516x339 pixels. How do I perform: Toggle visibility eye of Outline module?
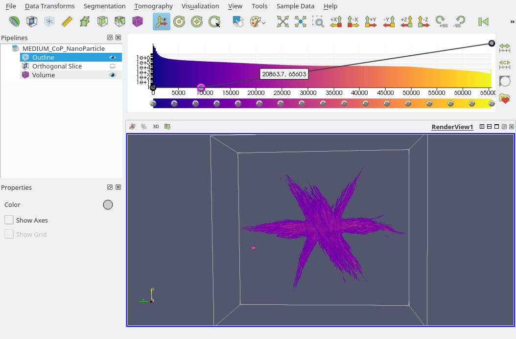point(113,57)
